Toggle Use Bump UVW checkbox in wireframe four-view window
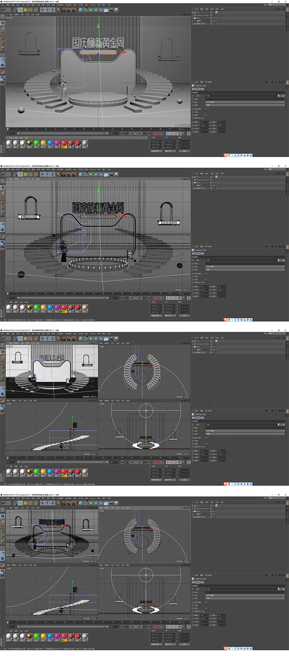This screenshot has width=289, height=656. (206, 611)
